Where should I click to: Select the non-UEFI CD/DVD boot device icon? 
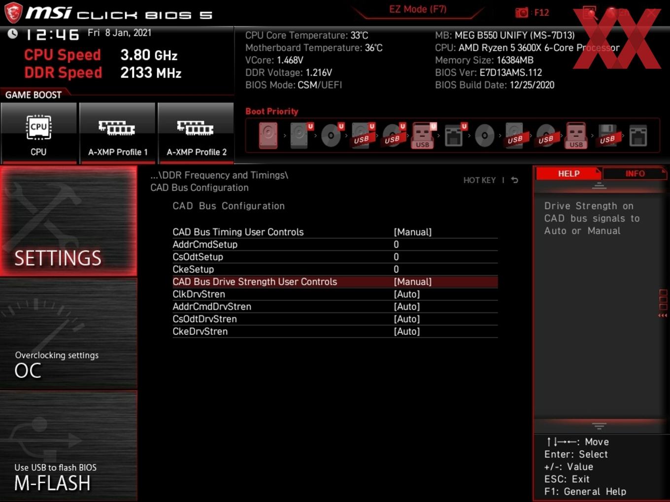484,135
